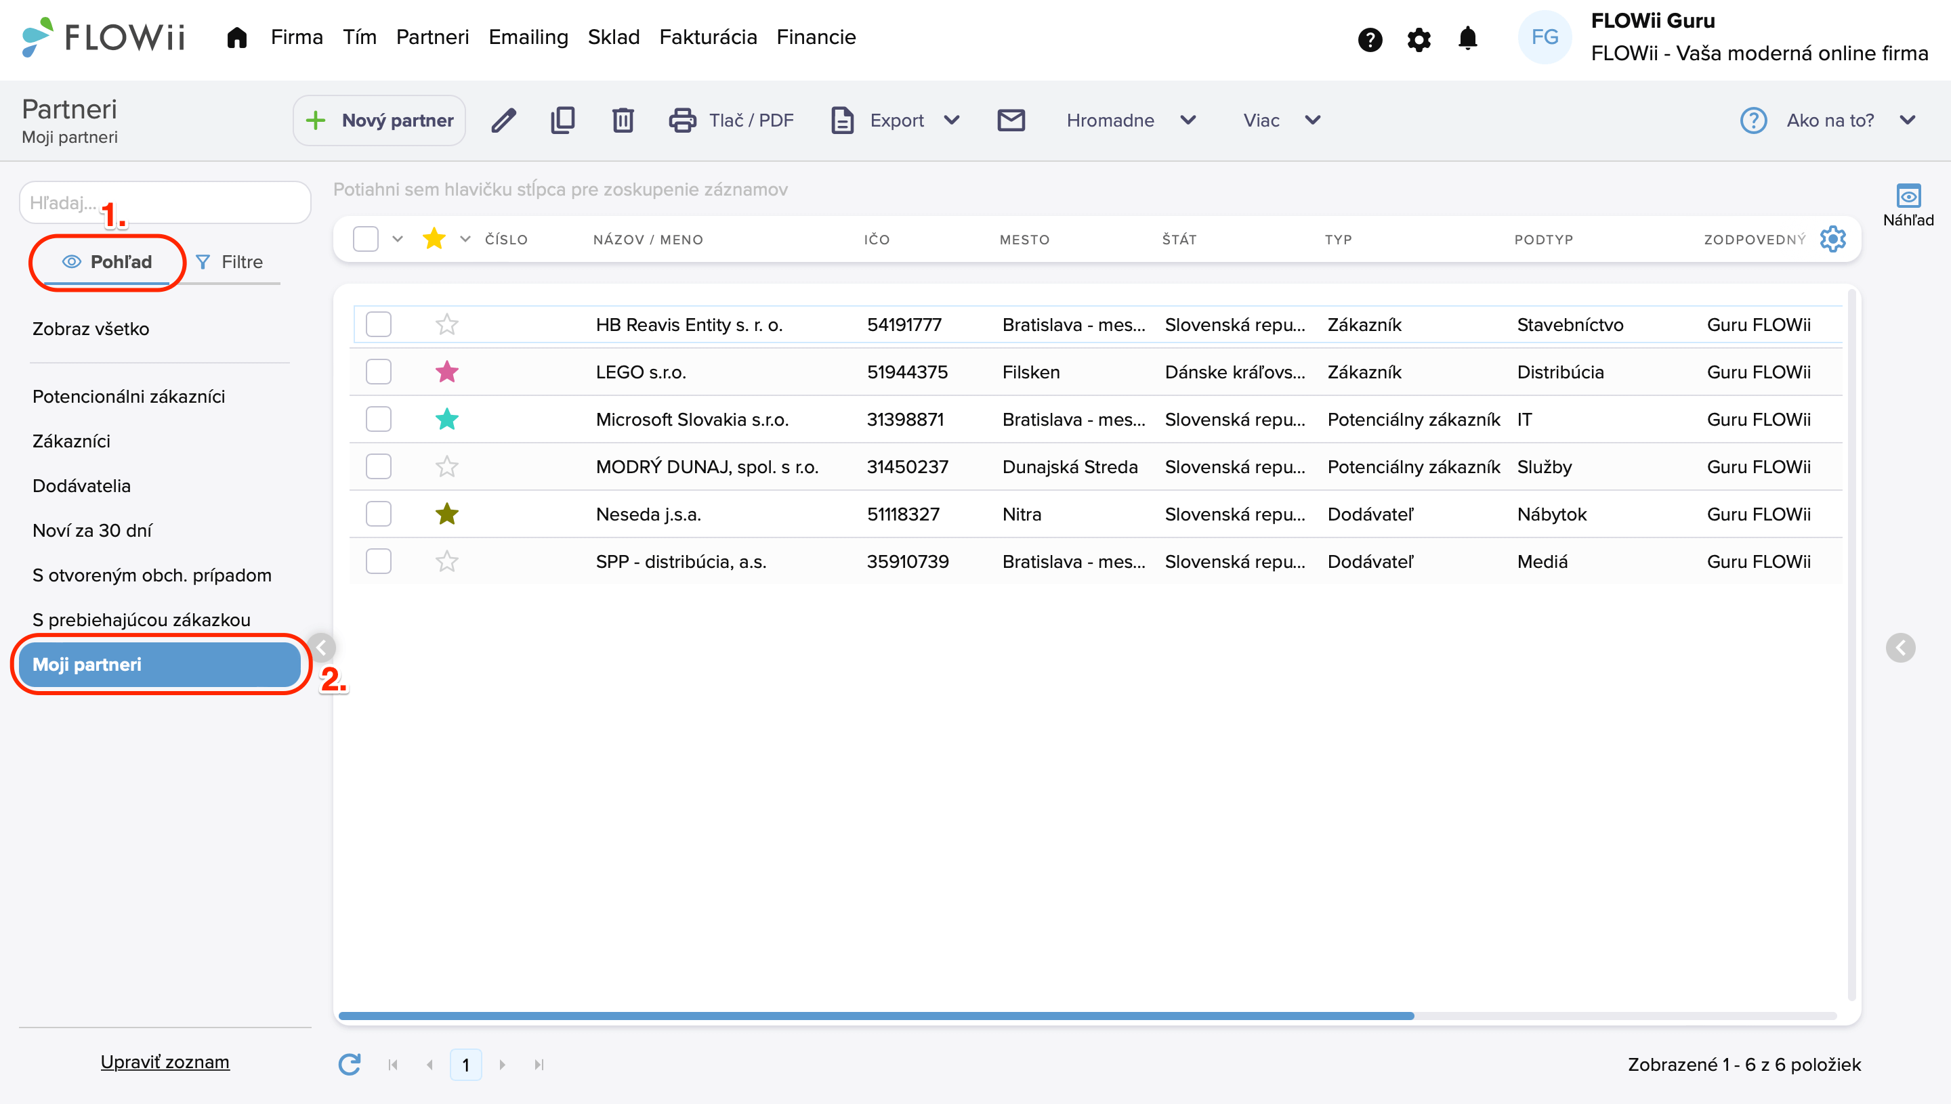This screenshot has width=1951, height=1104.
Task: Expand the Export dropdown
Action: (951, 120)
